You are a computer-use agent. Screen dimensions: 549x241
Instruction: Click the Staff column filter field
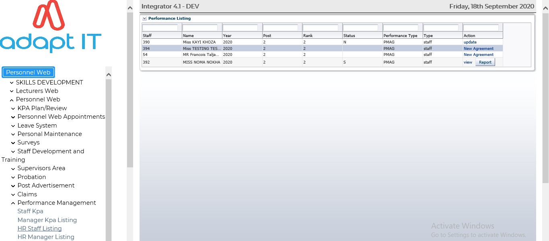pos(160,28)
